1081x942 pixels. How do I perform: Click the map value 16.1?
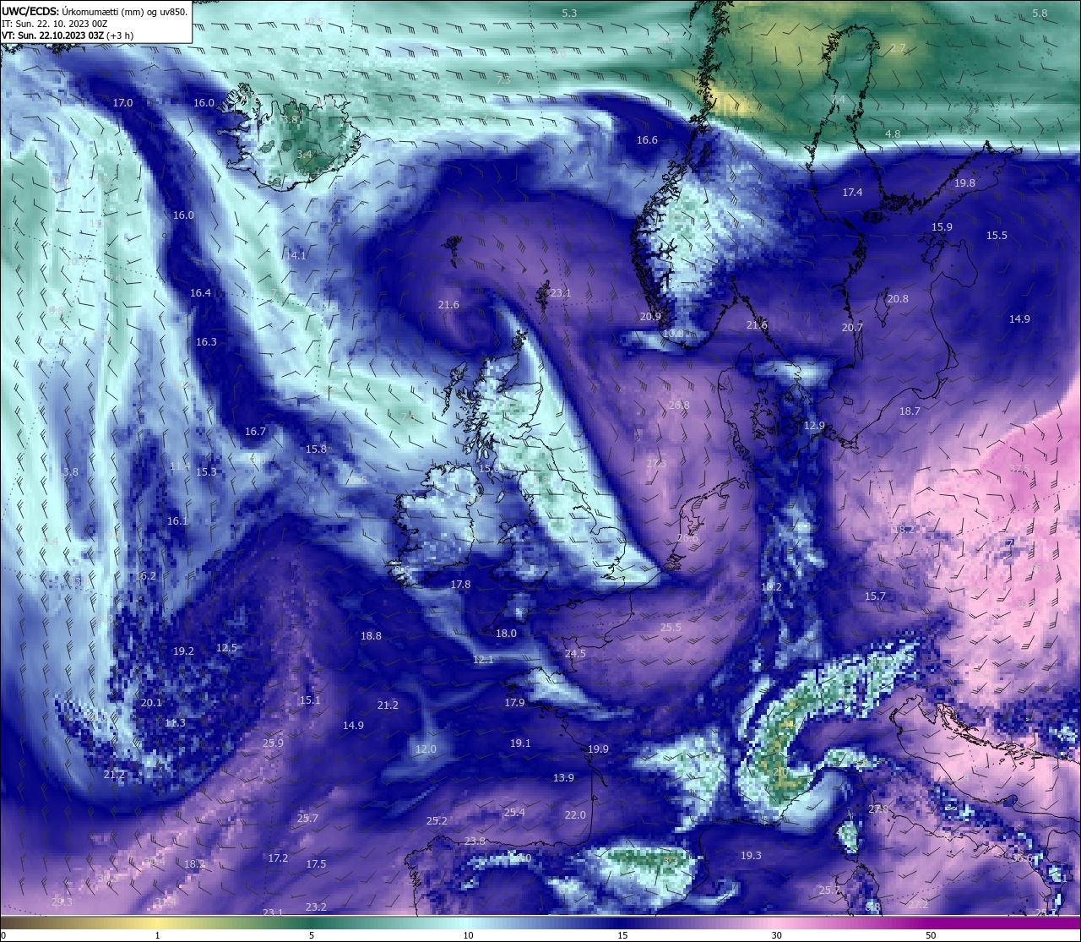177,521
